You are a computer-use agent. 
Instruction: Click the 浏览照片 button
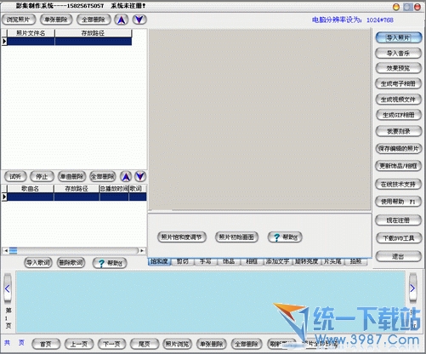19,20
